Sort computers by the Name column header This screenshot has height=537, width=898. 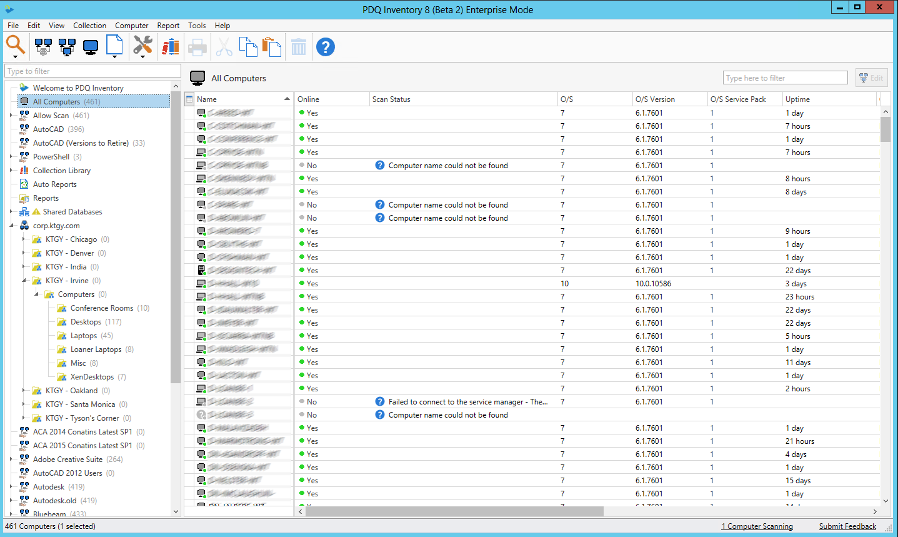206,98
